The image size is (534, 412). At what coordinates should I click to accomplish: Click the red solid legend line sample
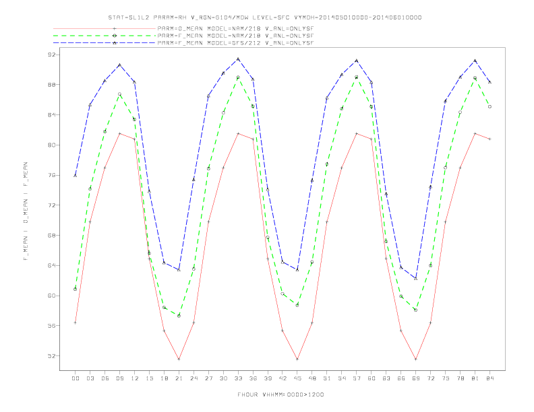coord(105,28)
